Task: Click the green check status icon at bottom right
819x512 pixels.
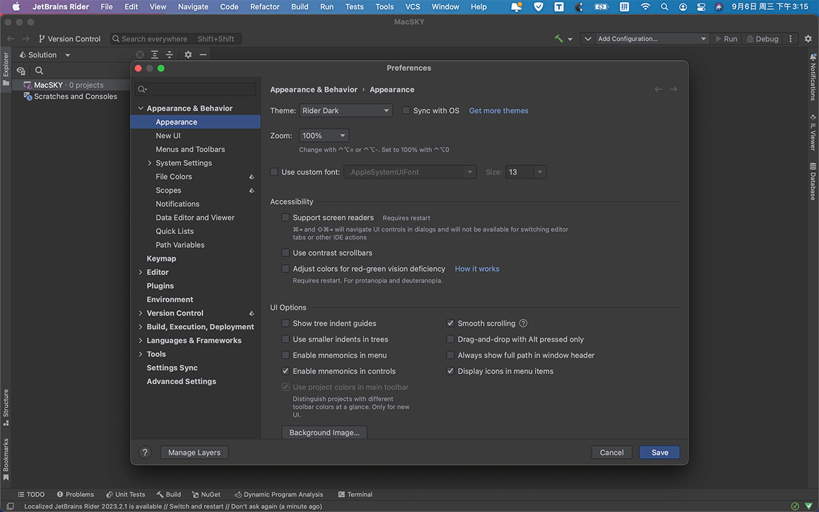Action: coord(794,506)
